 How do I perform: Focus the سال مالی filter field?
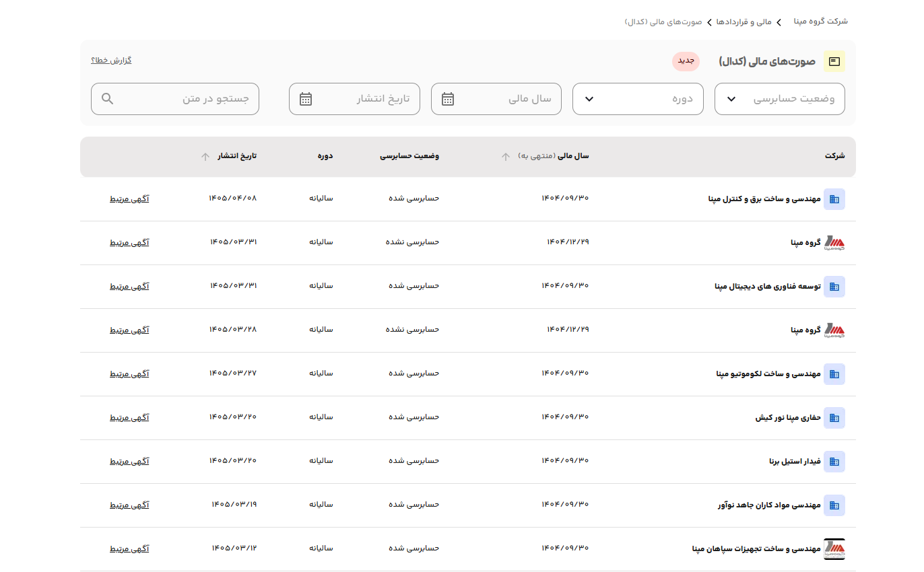pyautogui.click(x=496, y=99)
